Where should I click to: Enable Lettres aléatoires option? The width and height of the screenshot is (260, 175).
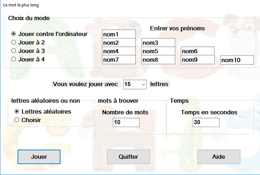pyautogui.click(x=43, y=111)
